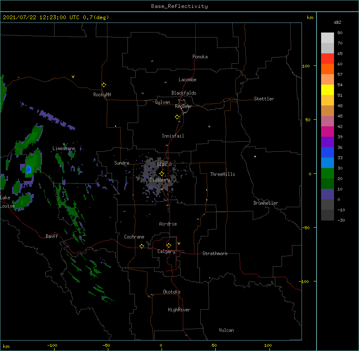Click the 2021/07/22 12:23:00 UTC timestamp
Viewport: 359px width, 351px height.
(41, 18)
